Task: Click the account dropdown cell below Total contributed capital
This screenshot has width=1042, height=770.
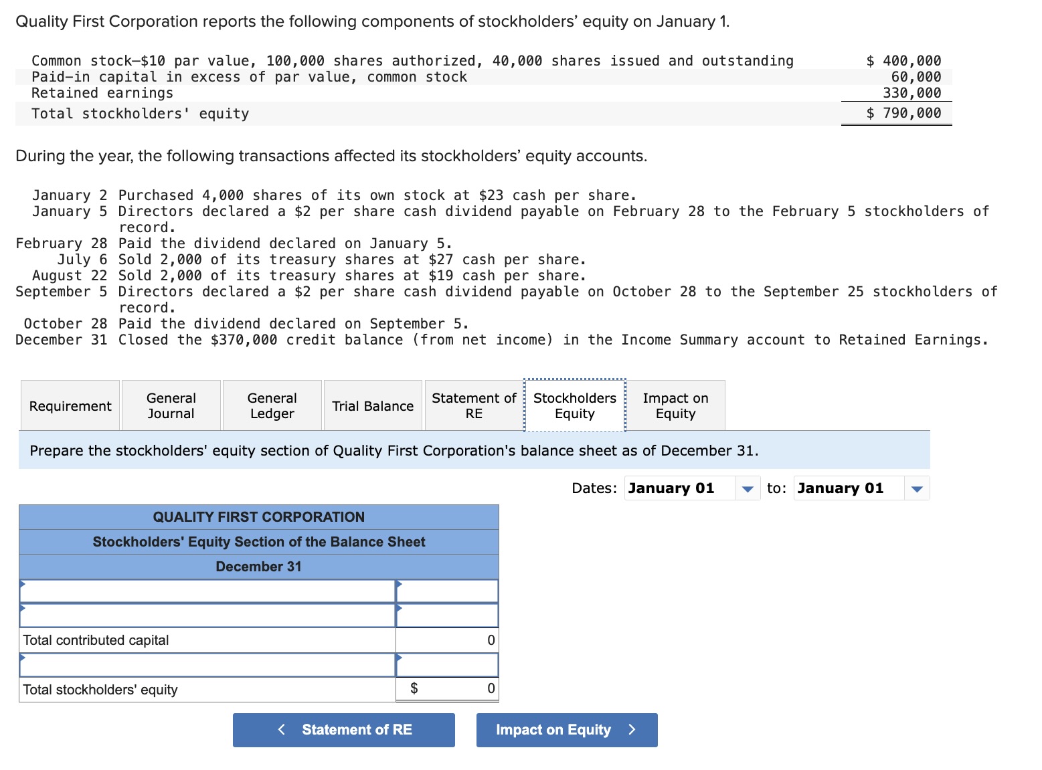Action: click(x=207, y=665)
